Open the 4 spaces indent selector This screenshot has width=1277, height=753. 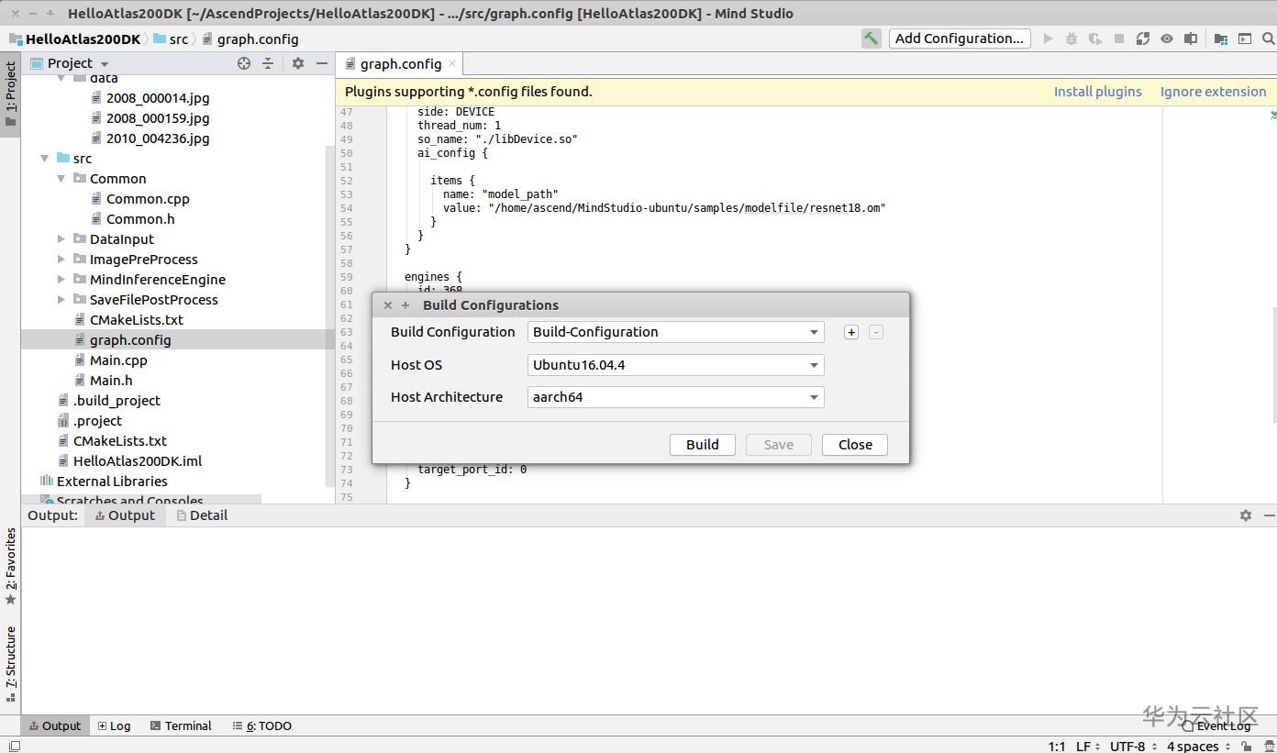pos(1198,747)
